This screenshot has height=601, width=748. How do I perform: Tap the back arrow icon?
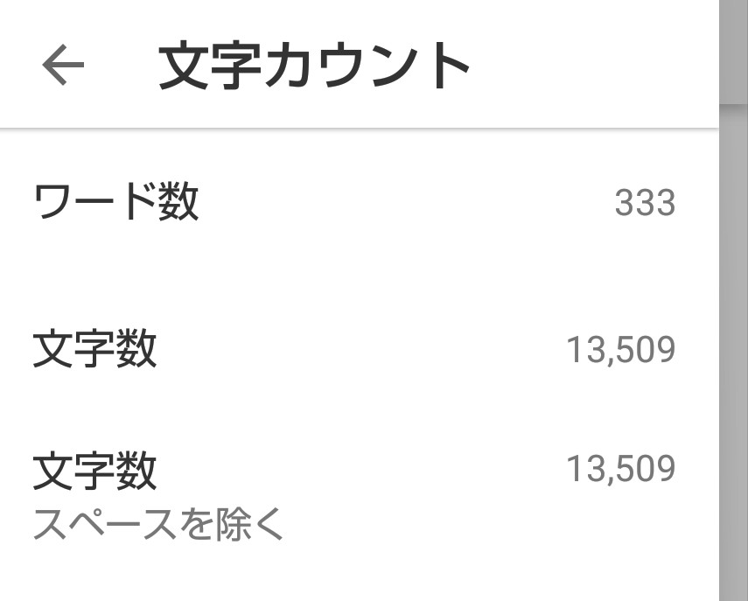pos(62,66)
